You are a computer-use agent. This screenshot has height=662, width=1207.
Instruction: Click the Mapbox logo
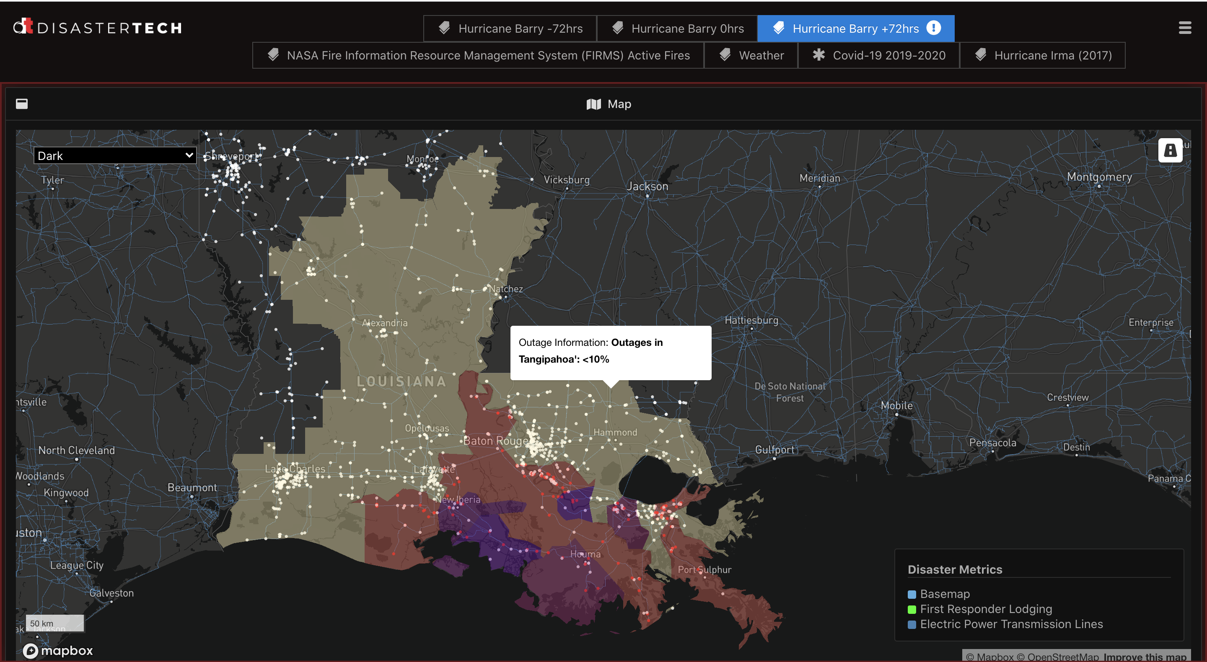point(58,650)
